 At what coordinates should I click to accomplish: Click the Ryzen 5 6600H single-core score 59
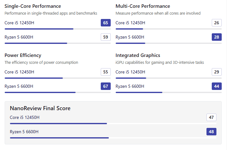(106, 37)
